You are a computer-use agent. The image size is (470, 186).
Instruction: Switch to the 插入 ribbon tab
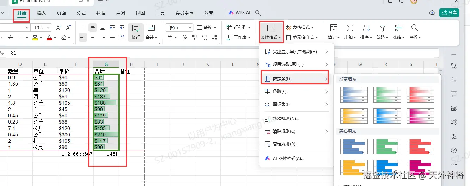42,13
